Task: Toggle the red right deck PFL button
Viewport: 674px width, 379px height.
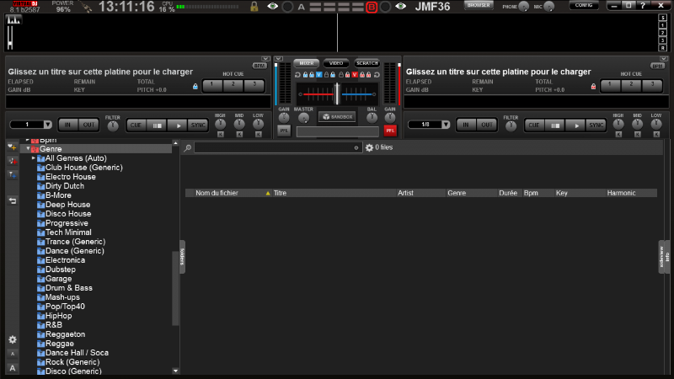Action: pyautogui.click(x=390, y=131)
